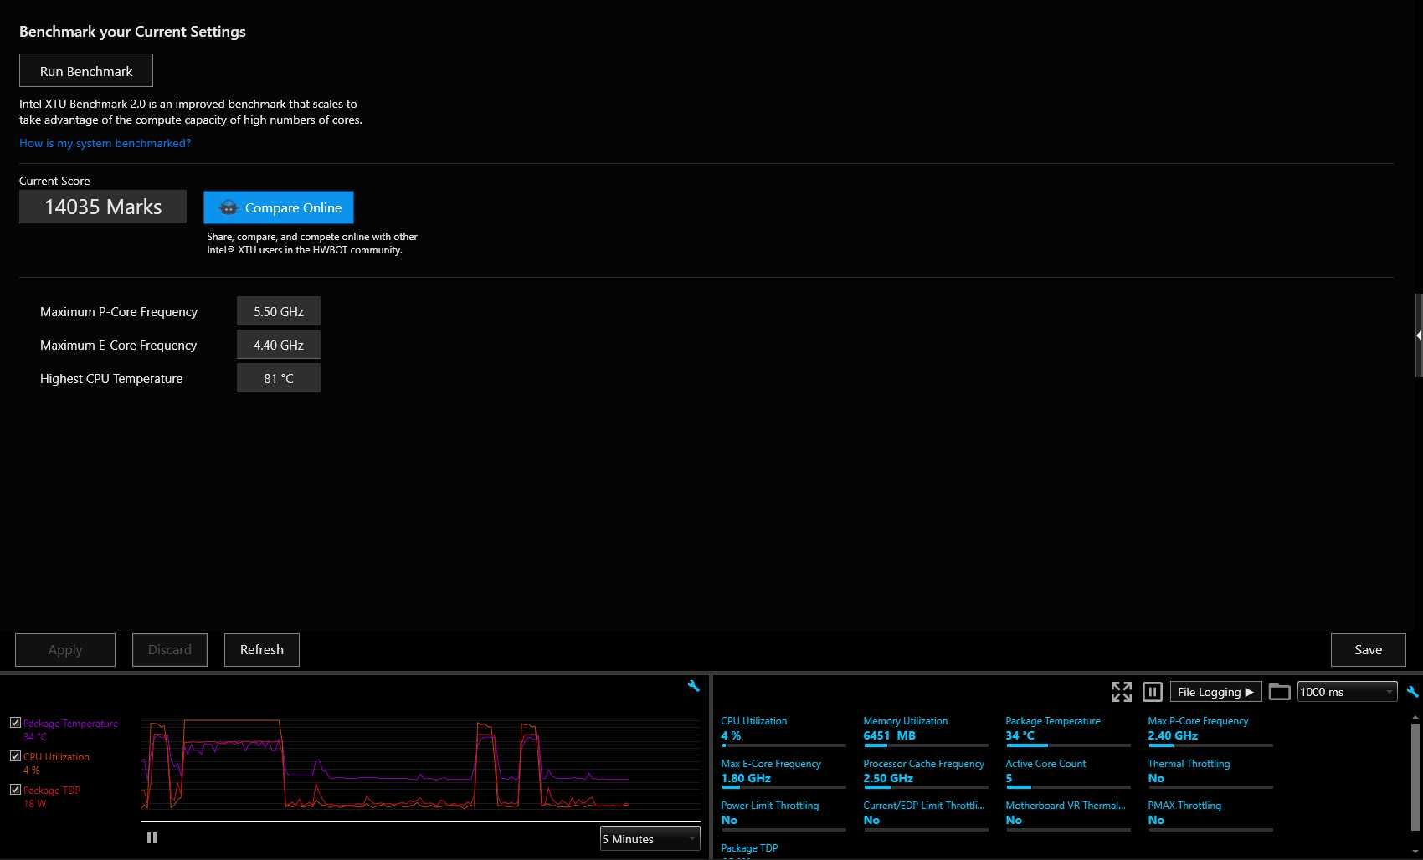Select Memory Utilization monitor tile
1423x860 pixels.
click(926, 730)
